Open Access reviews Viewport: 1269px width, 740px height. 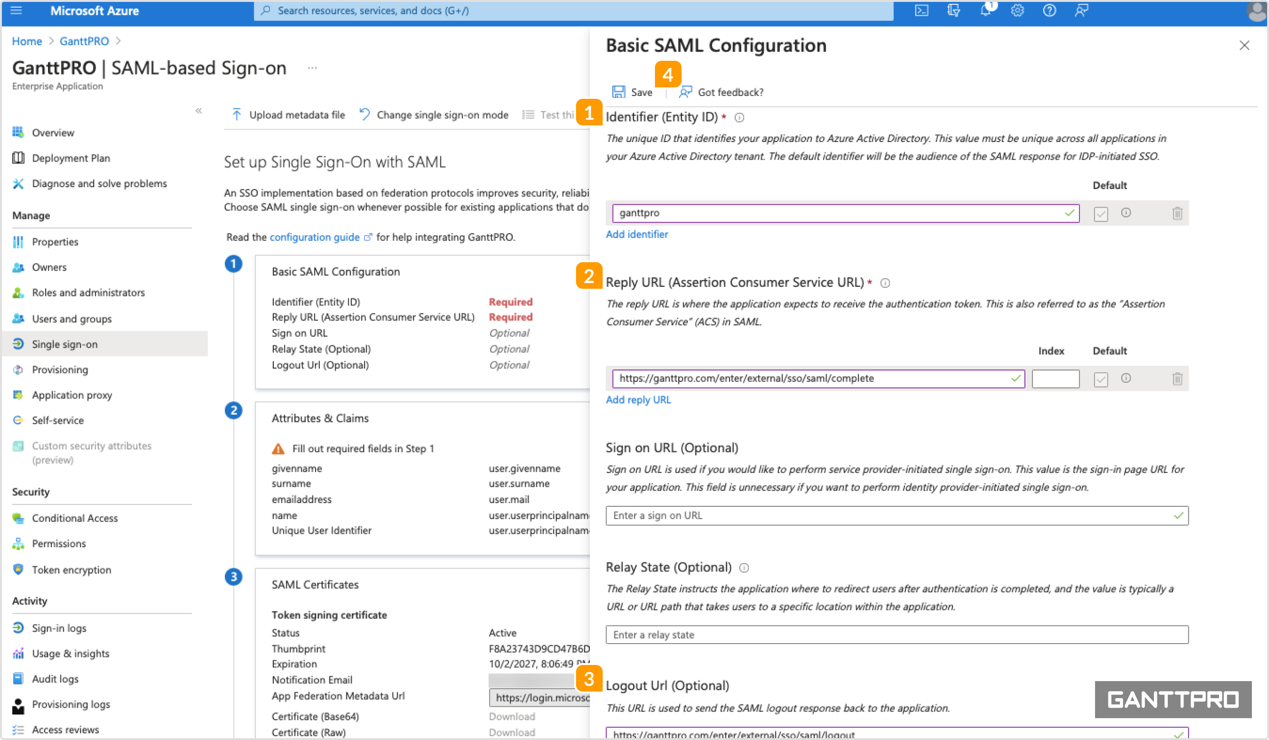(66, 730)
